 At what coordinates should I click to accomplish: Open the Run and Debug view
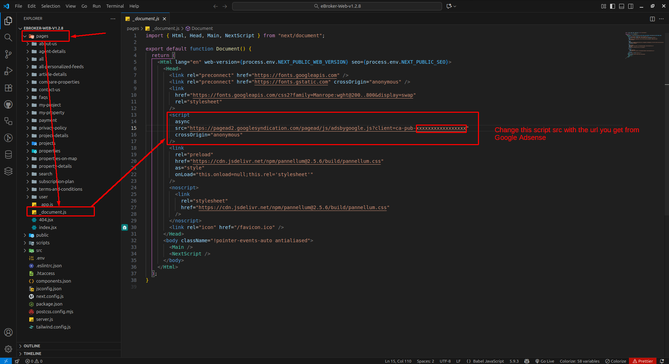8,71
